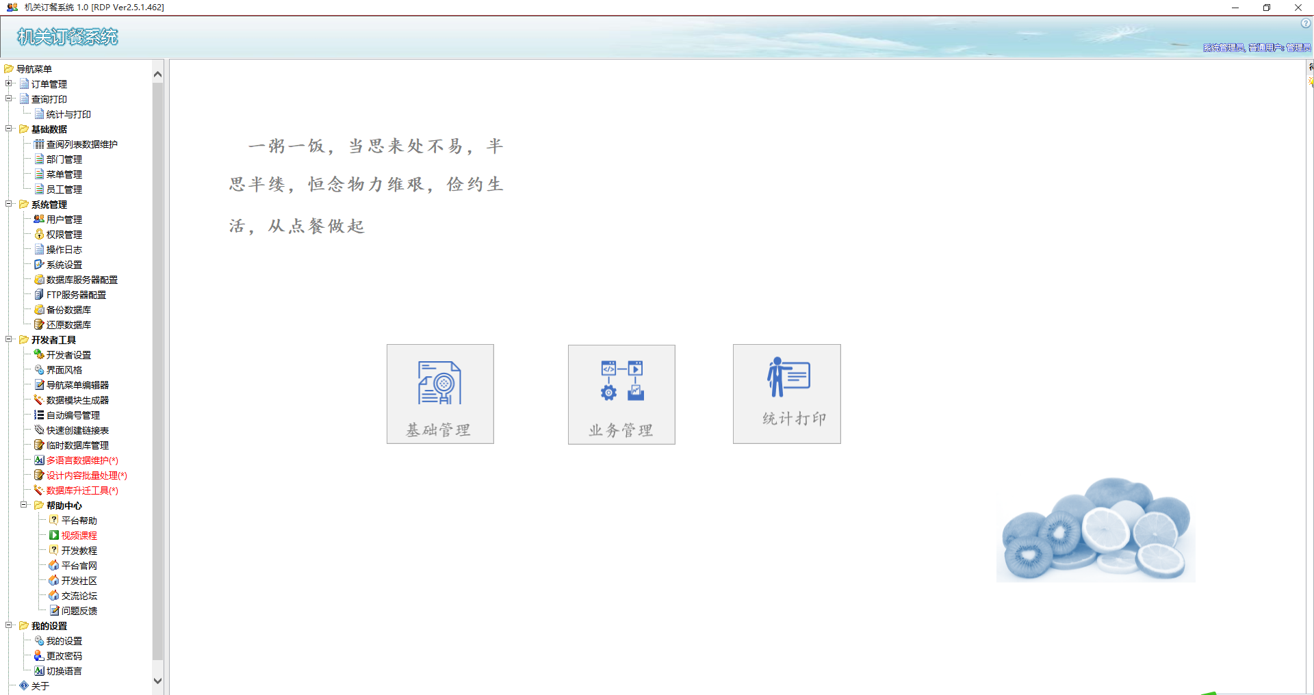Click the 切换语言 icon
The width and height of the screenshot is (1314, 695).
pos(39,670)
